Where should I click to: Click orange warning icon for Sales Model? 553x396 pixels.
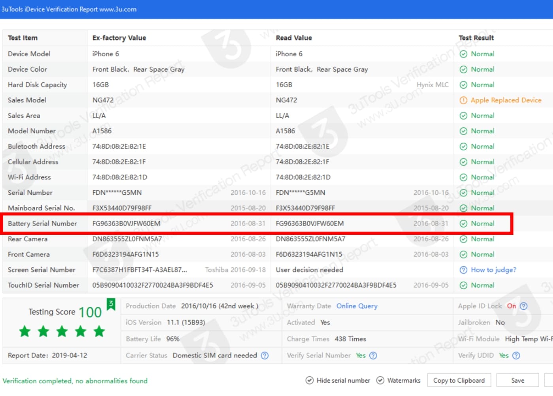pos(463,100)
